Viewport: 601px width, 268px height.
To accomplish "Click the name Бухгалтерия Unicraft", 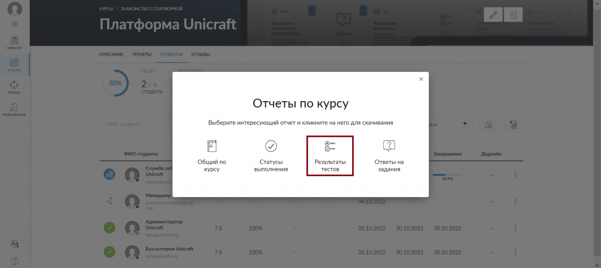I will click(170, 249).
